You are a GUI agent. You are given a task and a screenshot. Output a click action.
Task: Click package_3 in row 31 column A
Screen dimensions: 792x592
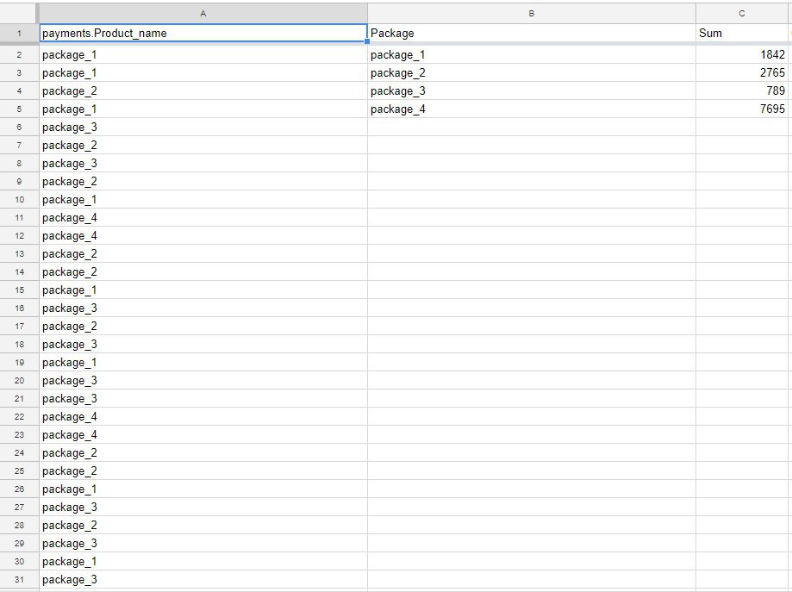coord(203,579)
